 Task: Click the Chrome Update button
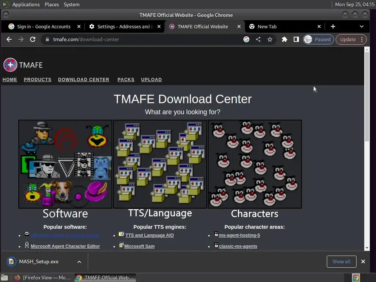(348, 39)
